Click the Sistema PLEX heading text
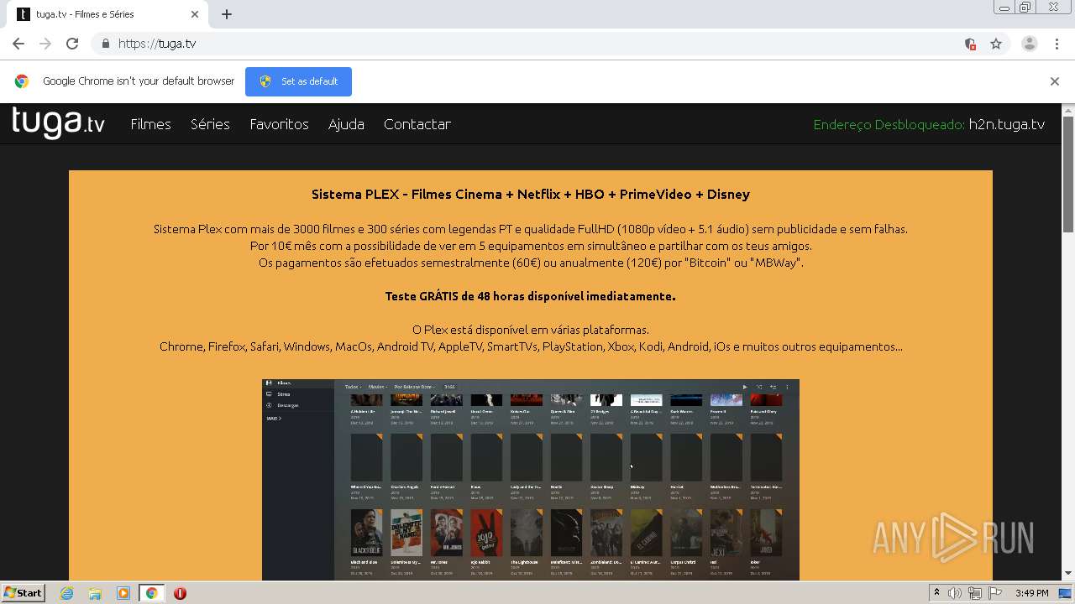Image resolution: width=1075 pixels, height=604 pixels. point(531,195)
